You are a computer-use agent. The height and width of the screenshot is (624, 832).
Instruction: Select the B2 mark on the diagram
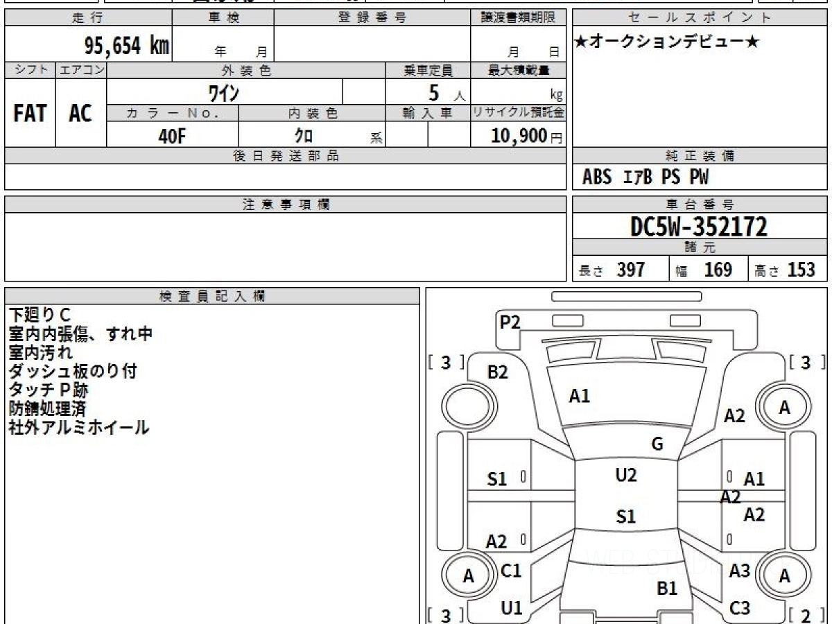point(498,372)
